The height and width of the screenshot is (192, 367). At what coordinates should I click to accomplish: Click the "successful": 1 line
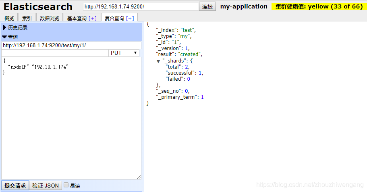click(x=185, y=73)
